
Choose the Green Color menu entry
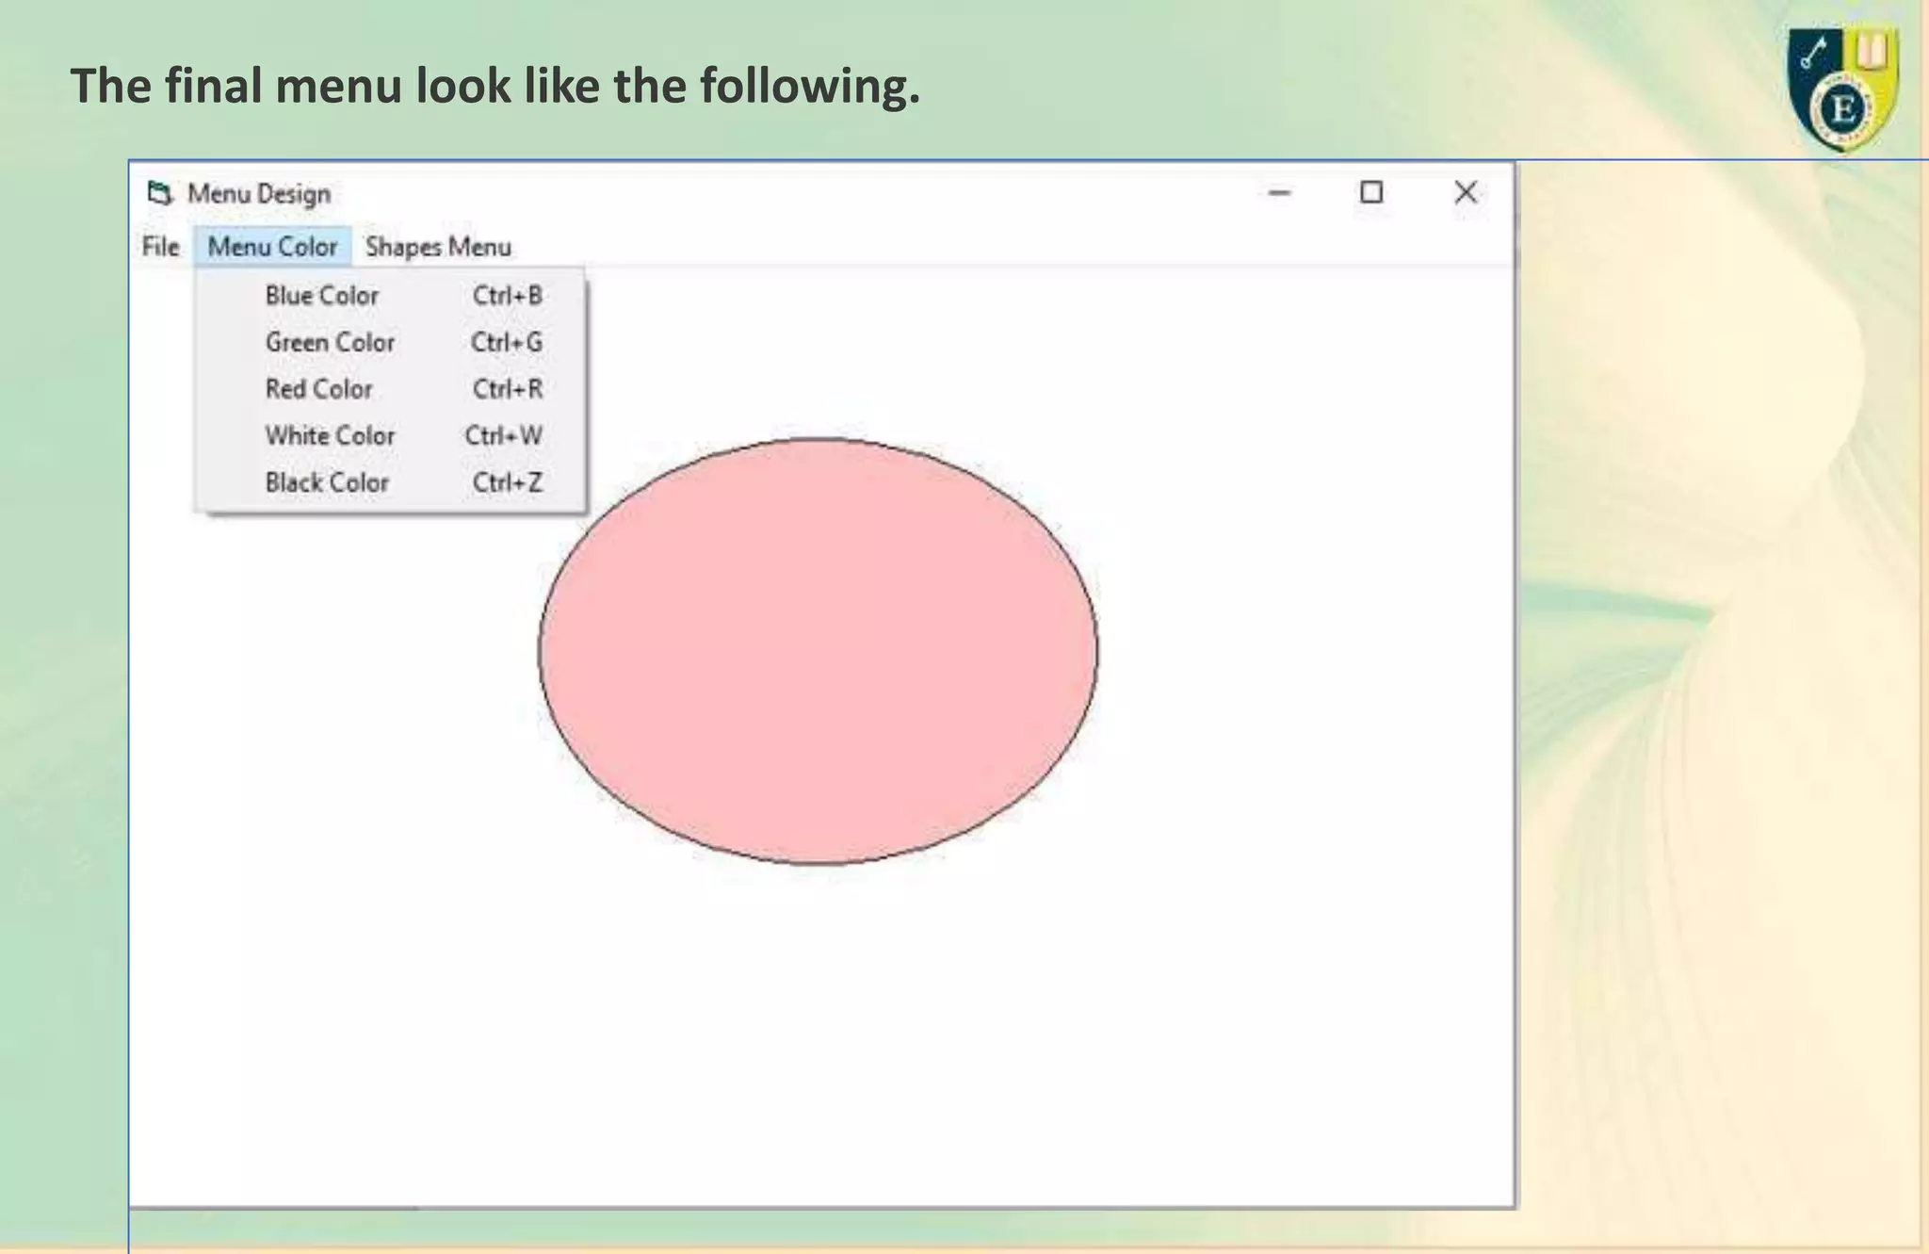tap(330, 343)
